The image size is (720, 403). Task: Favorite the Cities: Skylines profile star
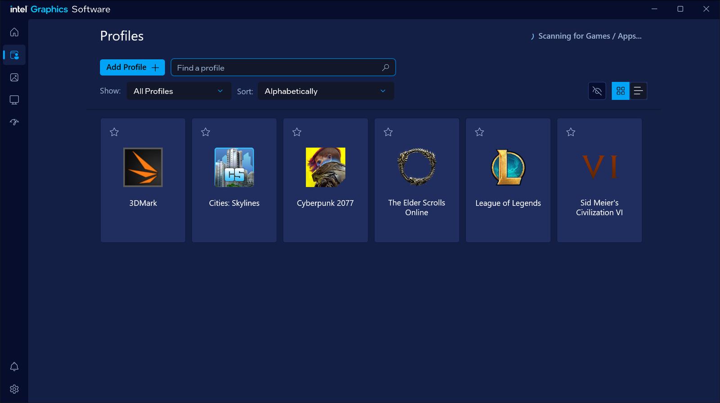pos(206,132)
